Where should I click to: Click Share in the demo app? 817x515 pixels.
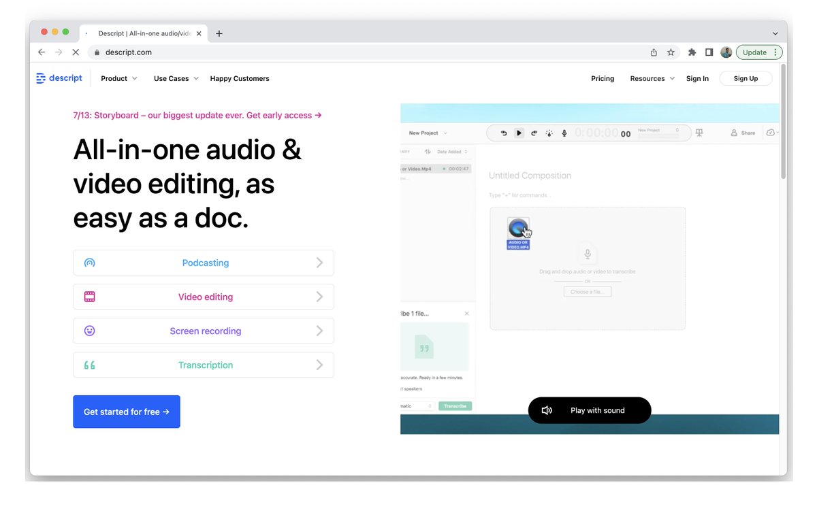click(x=743, y=133)
